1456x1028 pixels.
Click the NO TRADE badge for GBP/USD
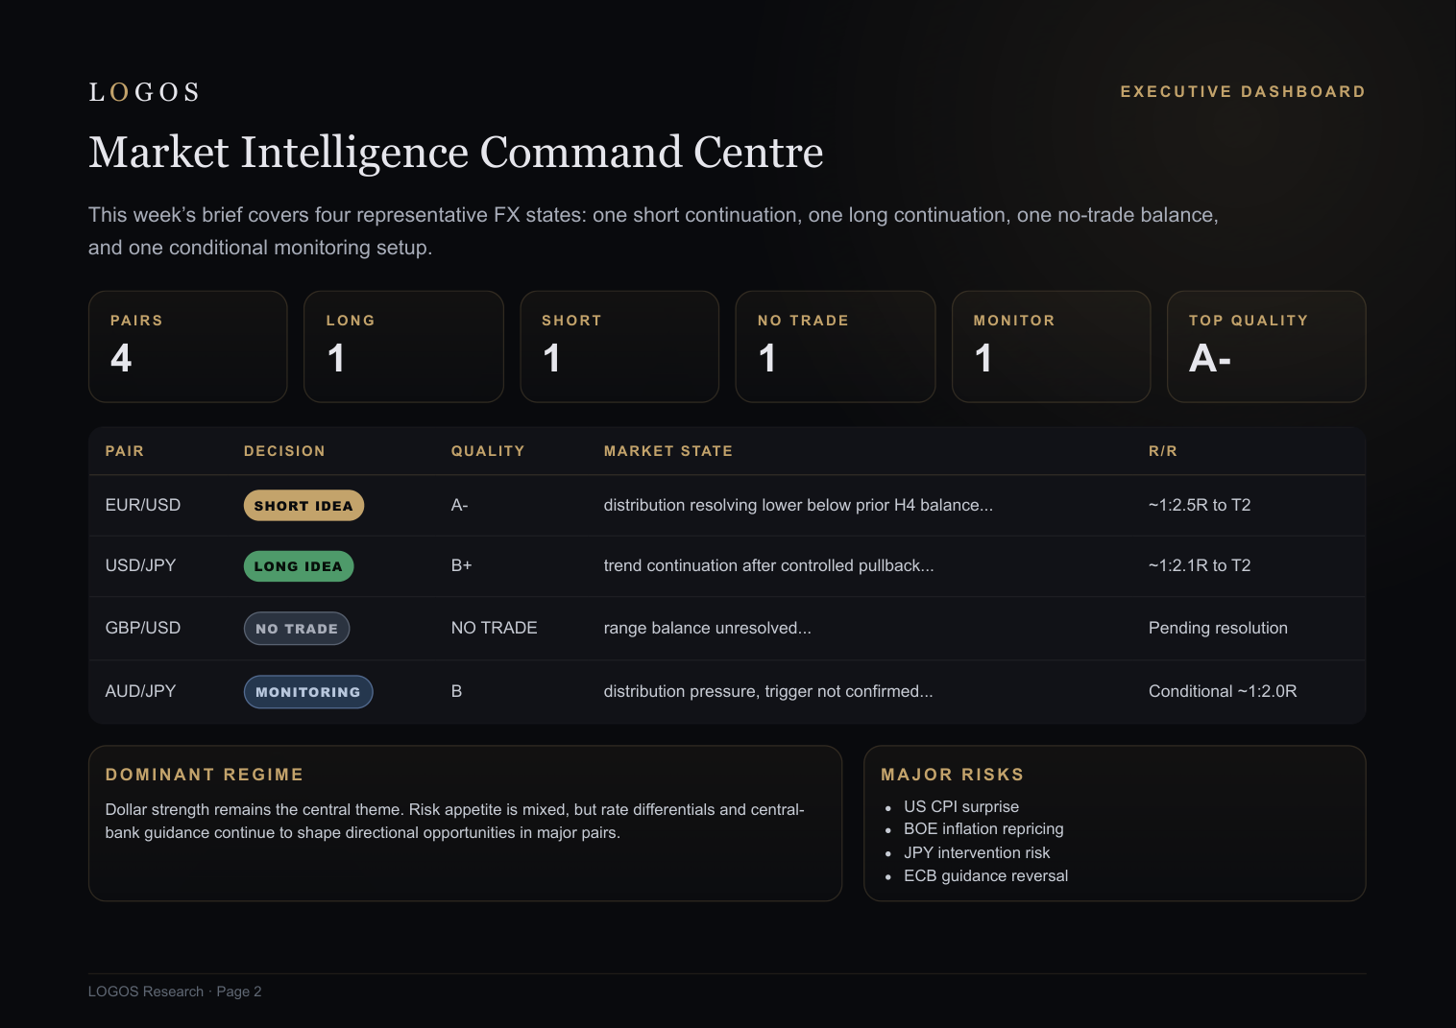(x=297, y=629)
